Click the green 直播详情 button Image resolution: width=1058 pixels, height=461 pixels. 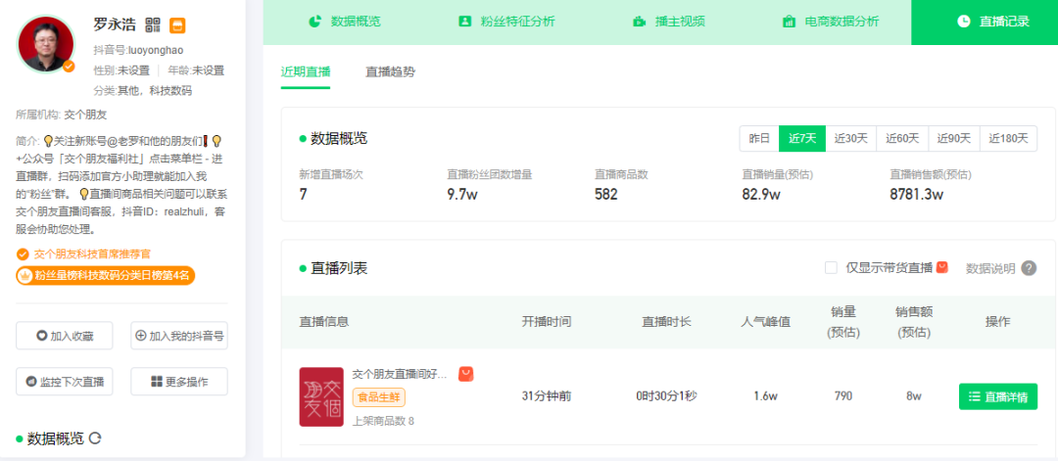point(998,396)
